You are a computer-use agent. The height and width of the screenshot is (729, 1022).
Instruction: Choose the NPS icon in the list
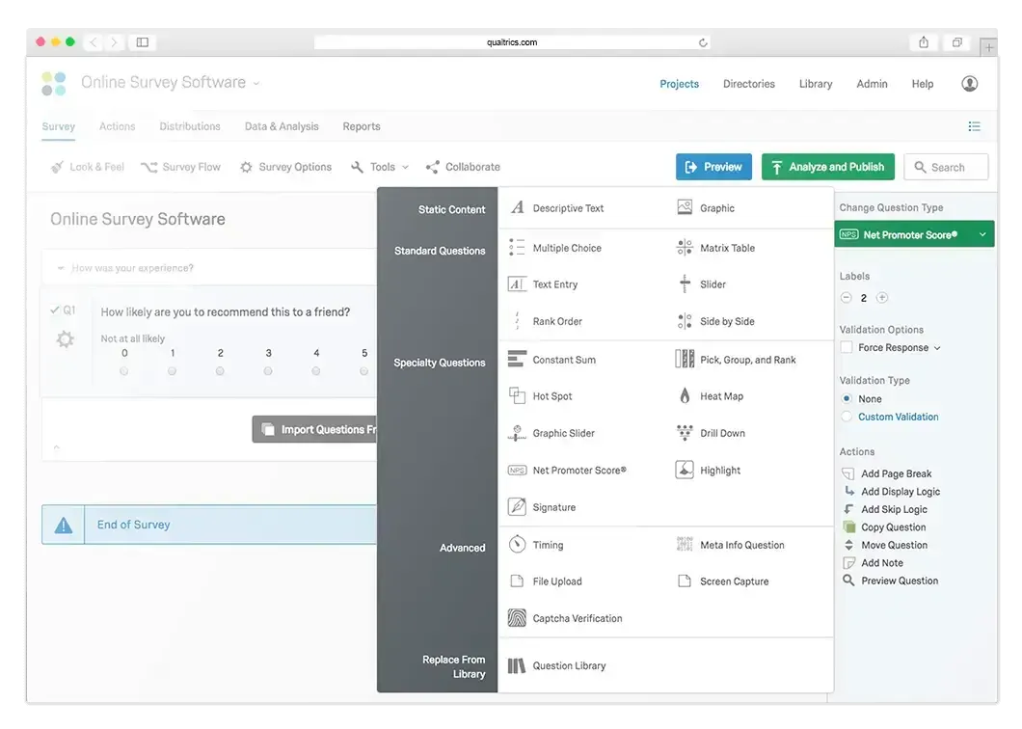pyautogui.click(x=517, y=471)
